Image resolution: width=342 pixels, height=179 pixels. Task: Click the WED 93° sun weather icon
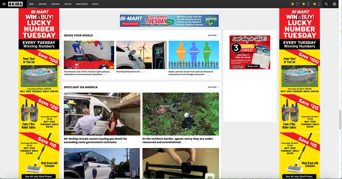[303, 4]
